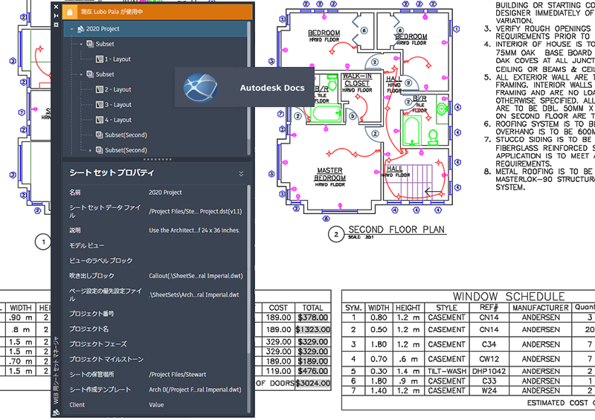Click the lock icon in orange banner
This screenshot has width=595, height=420.
tap(70, 12)
